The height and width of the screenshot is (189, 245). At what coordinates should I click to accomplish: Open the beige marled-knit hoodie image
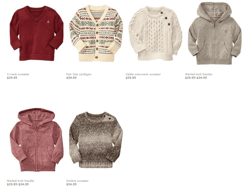pyautogui.click(x=215, y=33)
